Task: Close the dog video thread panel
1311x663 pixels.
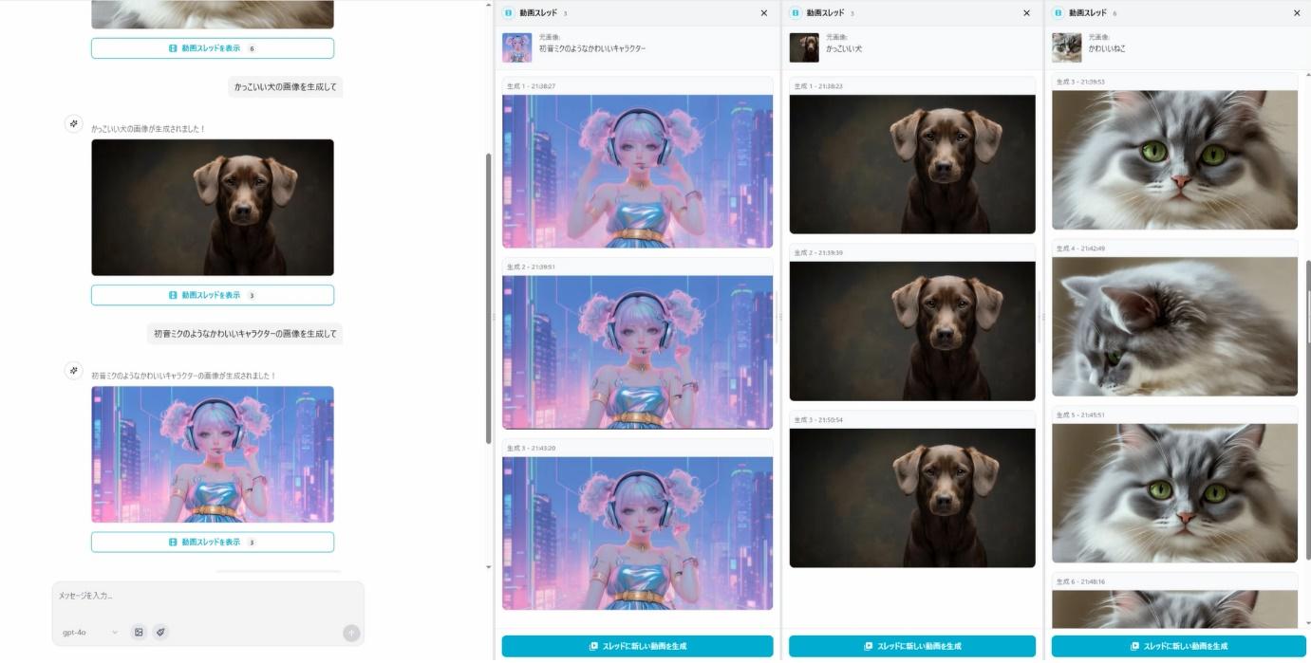Action: pos(1026,13)
